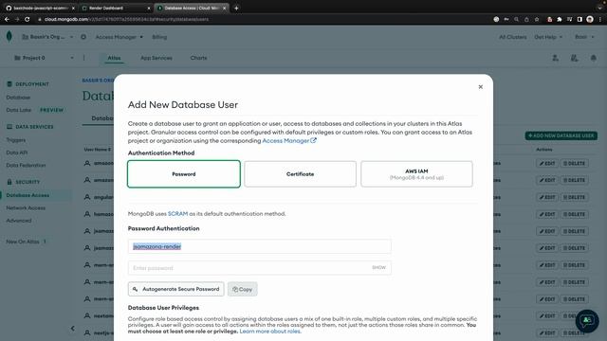Expand the Get Help menu

548,37
